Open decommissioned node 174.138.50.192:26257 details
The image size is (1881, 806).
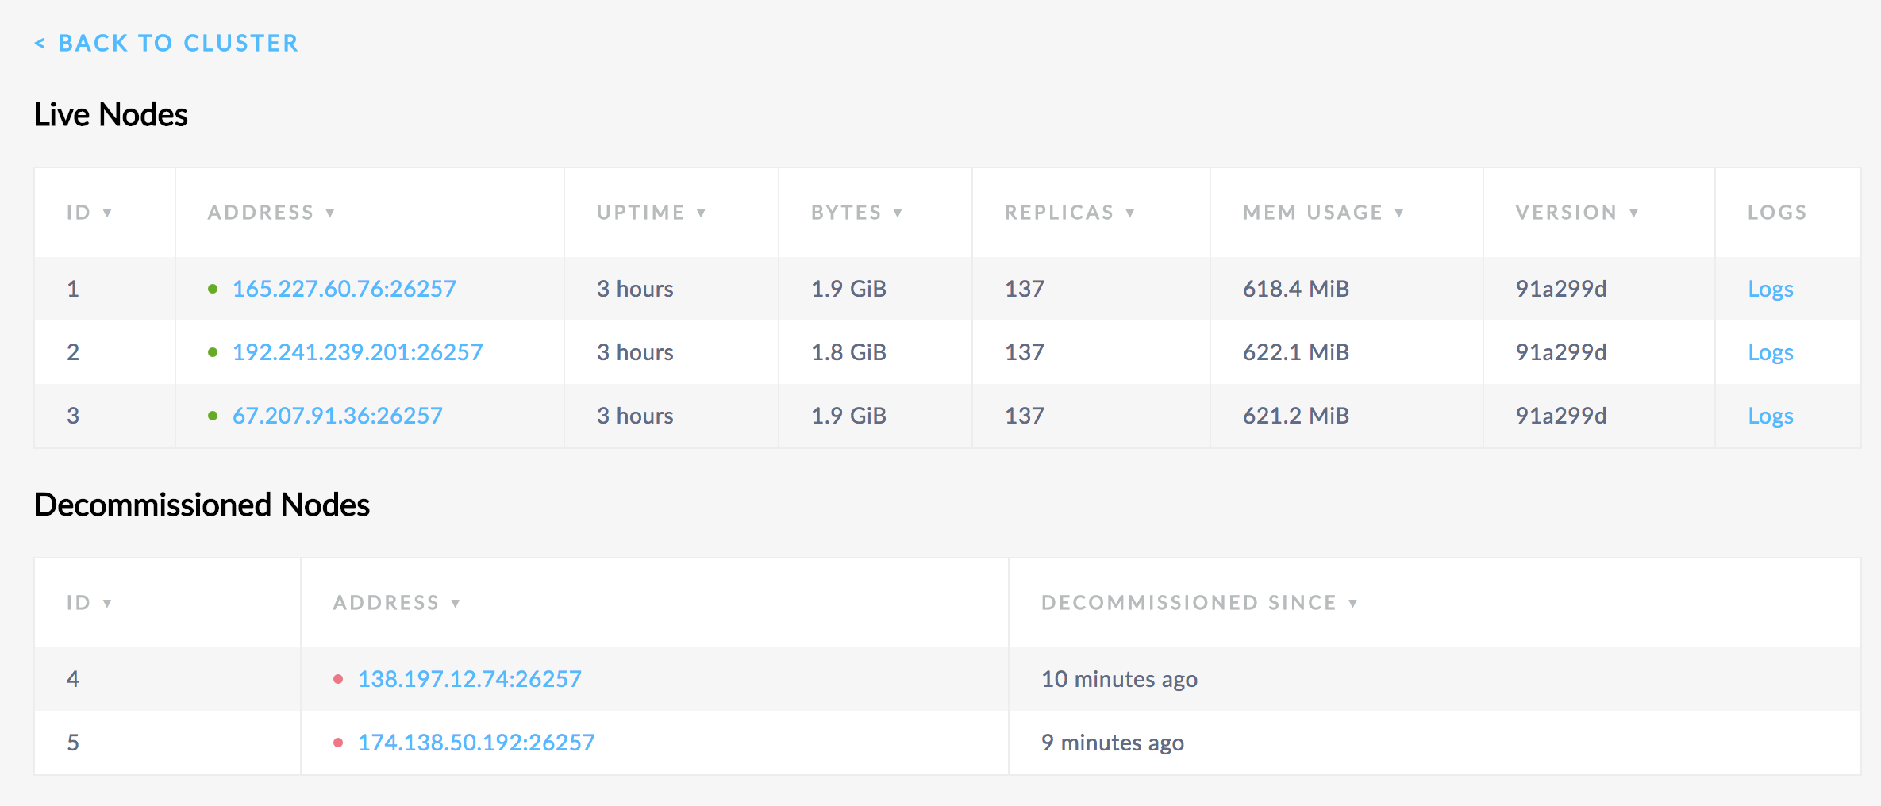click(477, 743)
